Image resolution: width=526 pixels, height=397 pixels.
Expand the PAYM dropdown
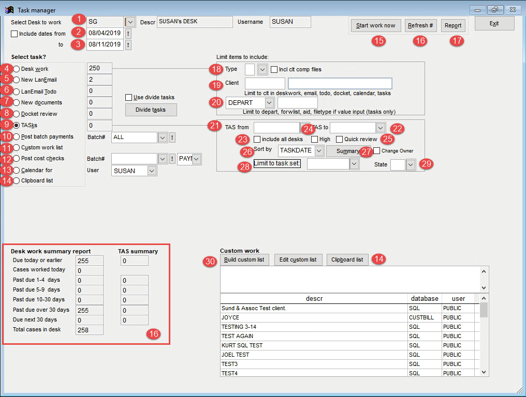point(197,159)
